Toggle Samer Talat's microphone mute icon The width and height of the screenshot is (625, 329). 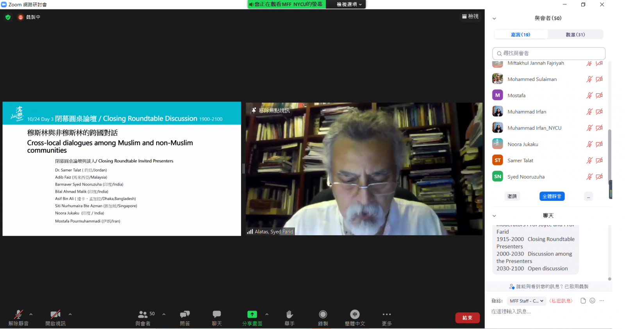pyautogui.click(x=589, y=161)
